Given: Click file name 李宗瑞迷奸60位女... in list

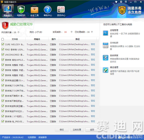Looking at the screenshot, I should [x=14, y=111].
